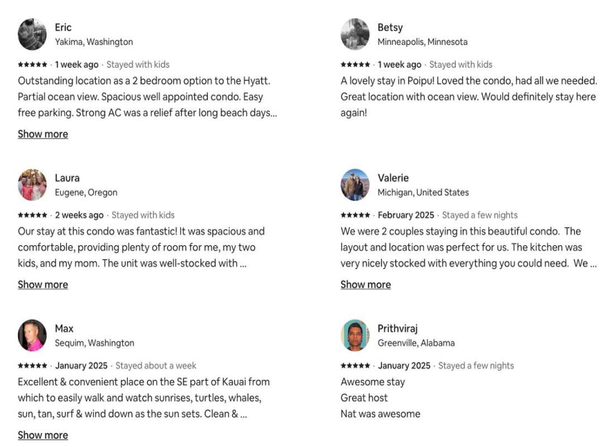Click Show more under Max's review
603x447 pixels.
[43, 435]
